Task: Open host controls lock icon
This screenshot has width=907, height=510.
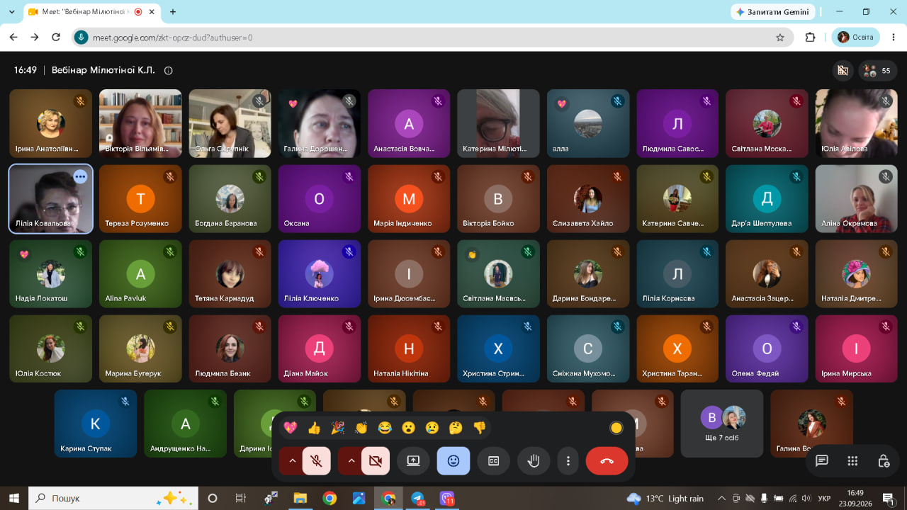Action: click(884, 461)
